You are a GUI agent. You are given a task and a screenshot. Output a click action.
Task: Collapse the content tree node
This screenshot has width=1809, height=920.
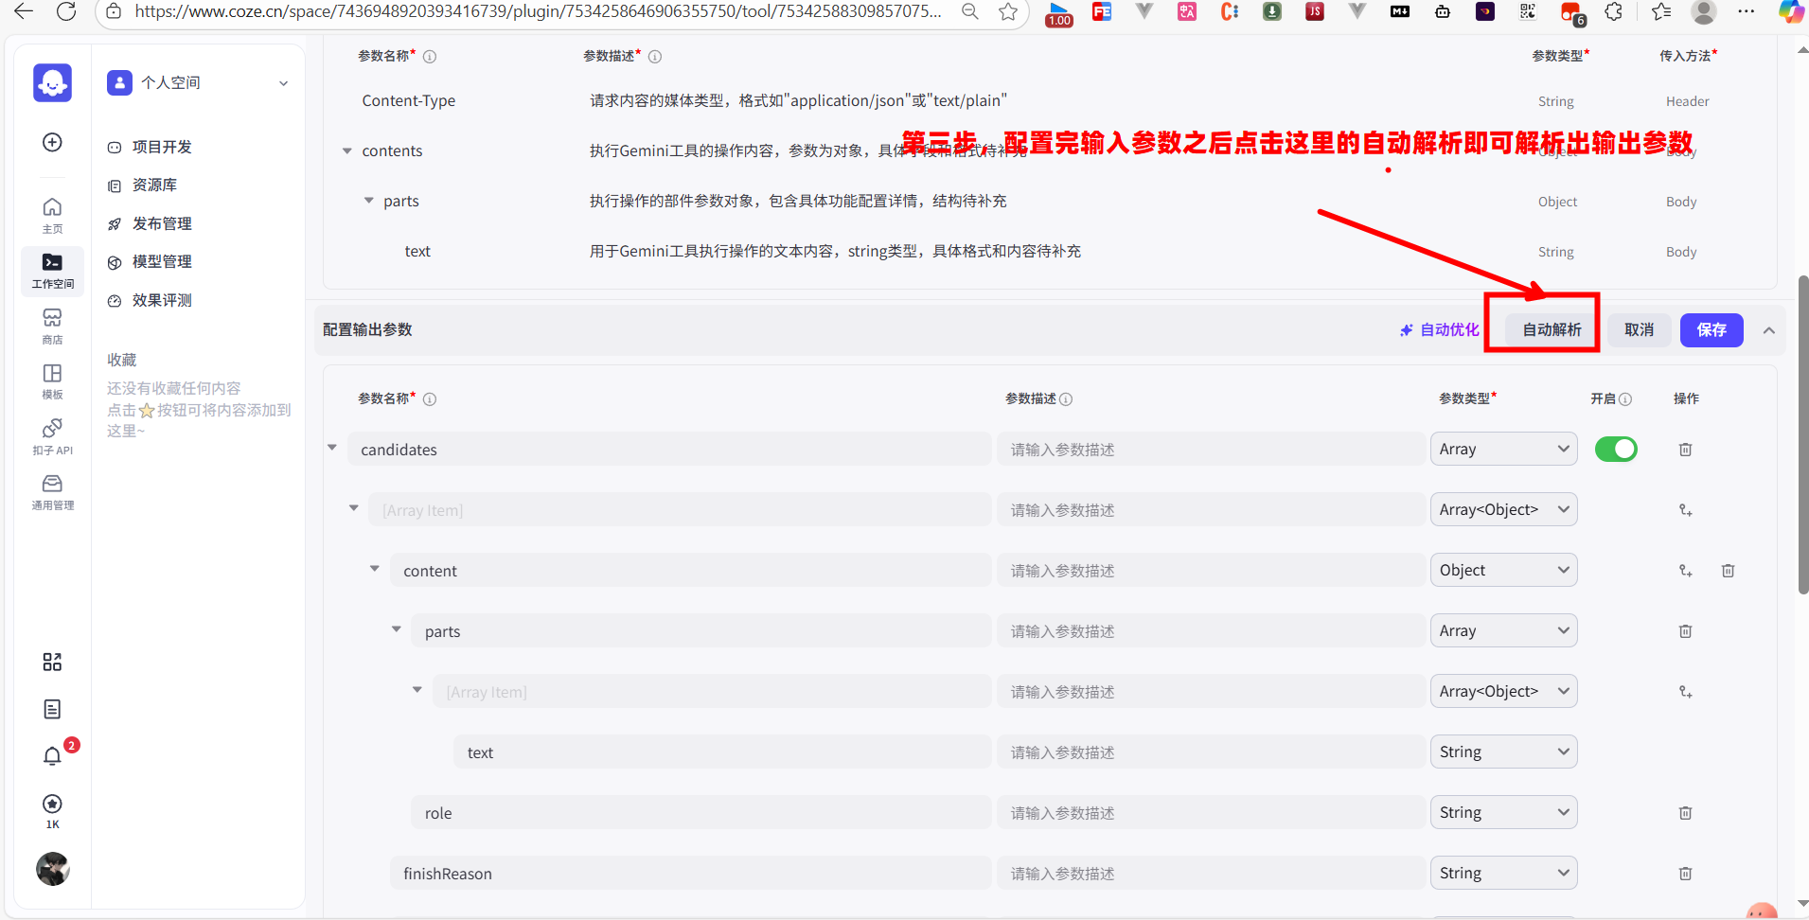(375, 569)
